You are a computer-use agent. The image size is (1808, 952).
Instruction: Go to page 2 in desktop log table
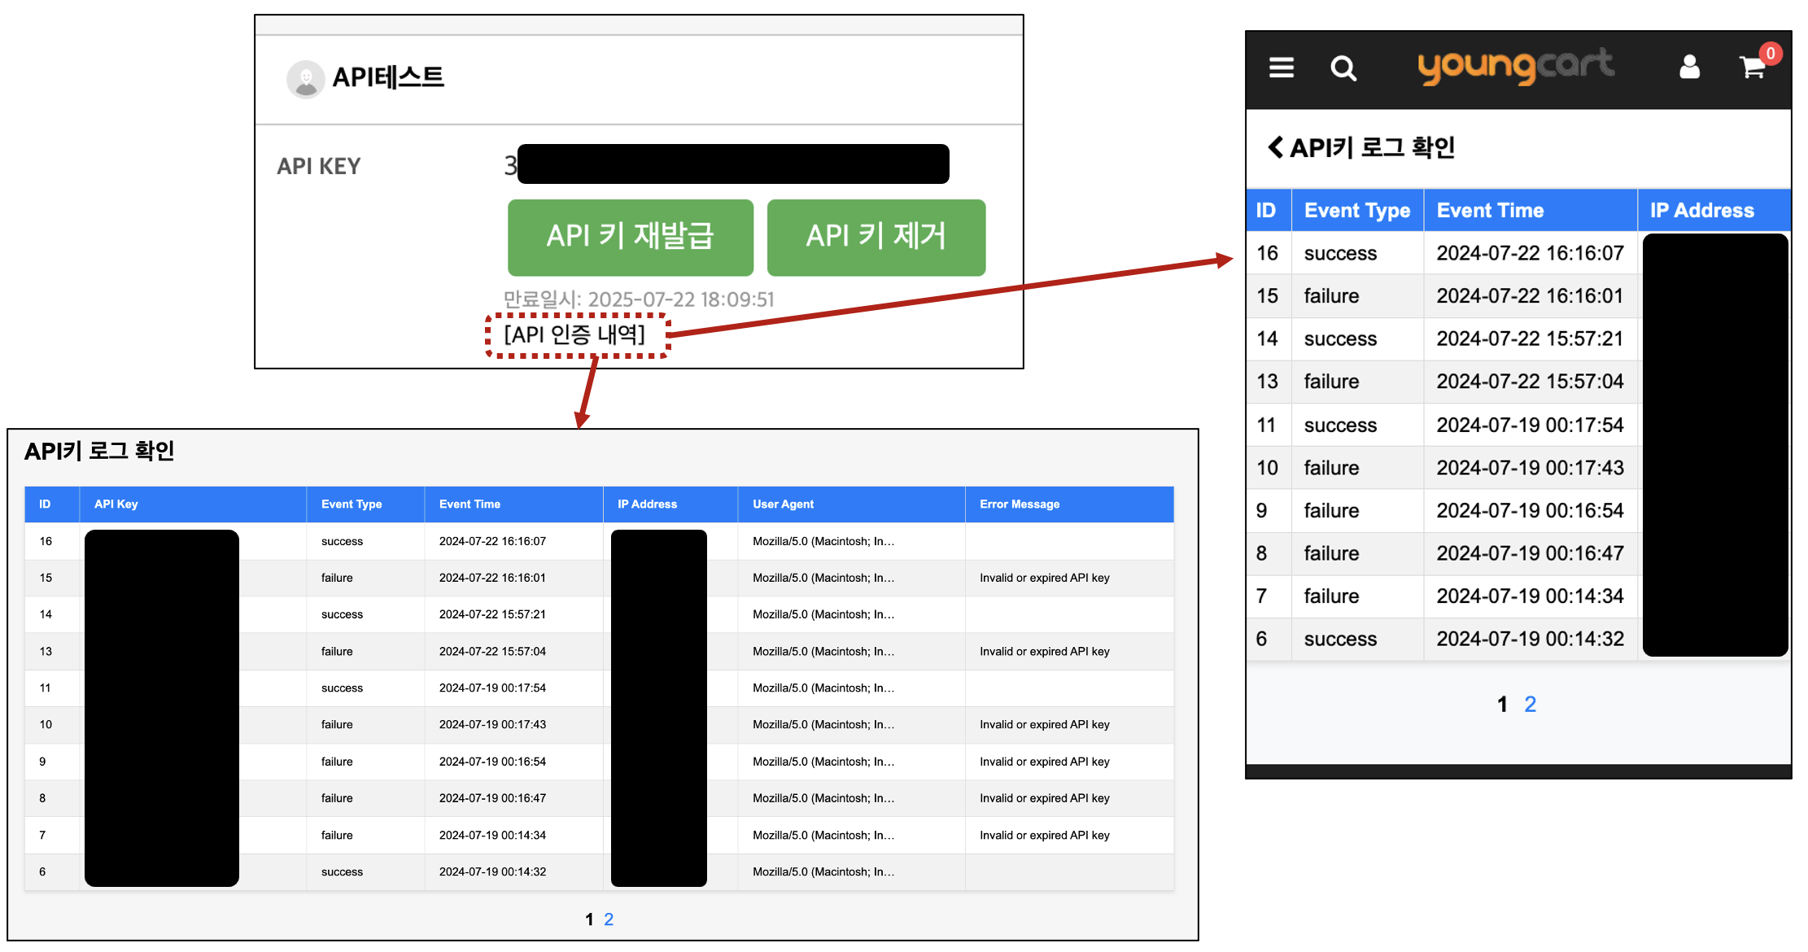point(609,919)
